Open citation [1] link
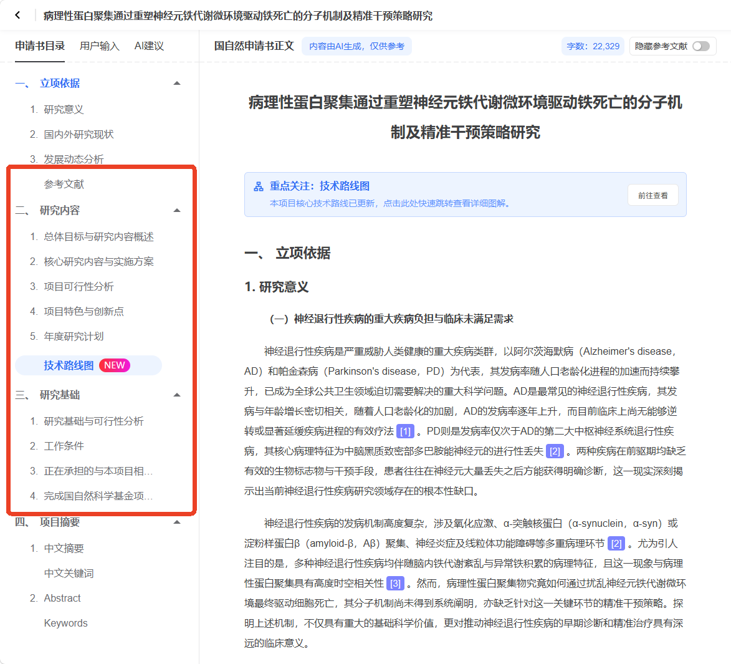Screen dimensions: 731x664 tap(405, 431)
